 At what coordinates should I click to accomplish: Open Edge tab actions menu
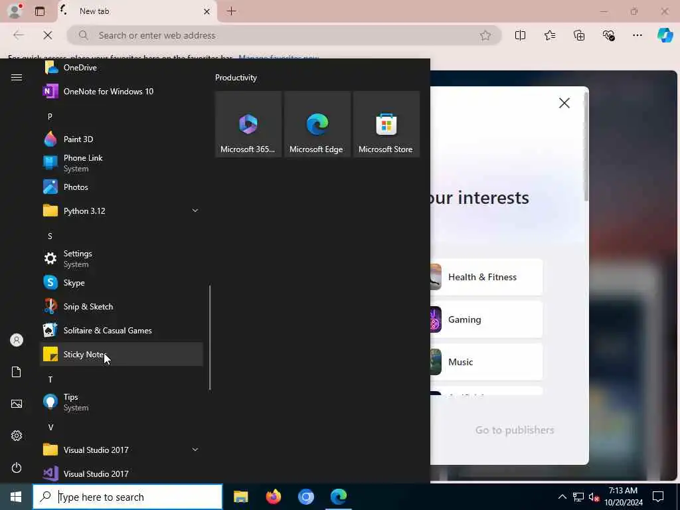tap(39, 11)
